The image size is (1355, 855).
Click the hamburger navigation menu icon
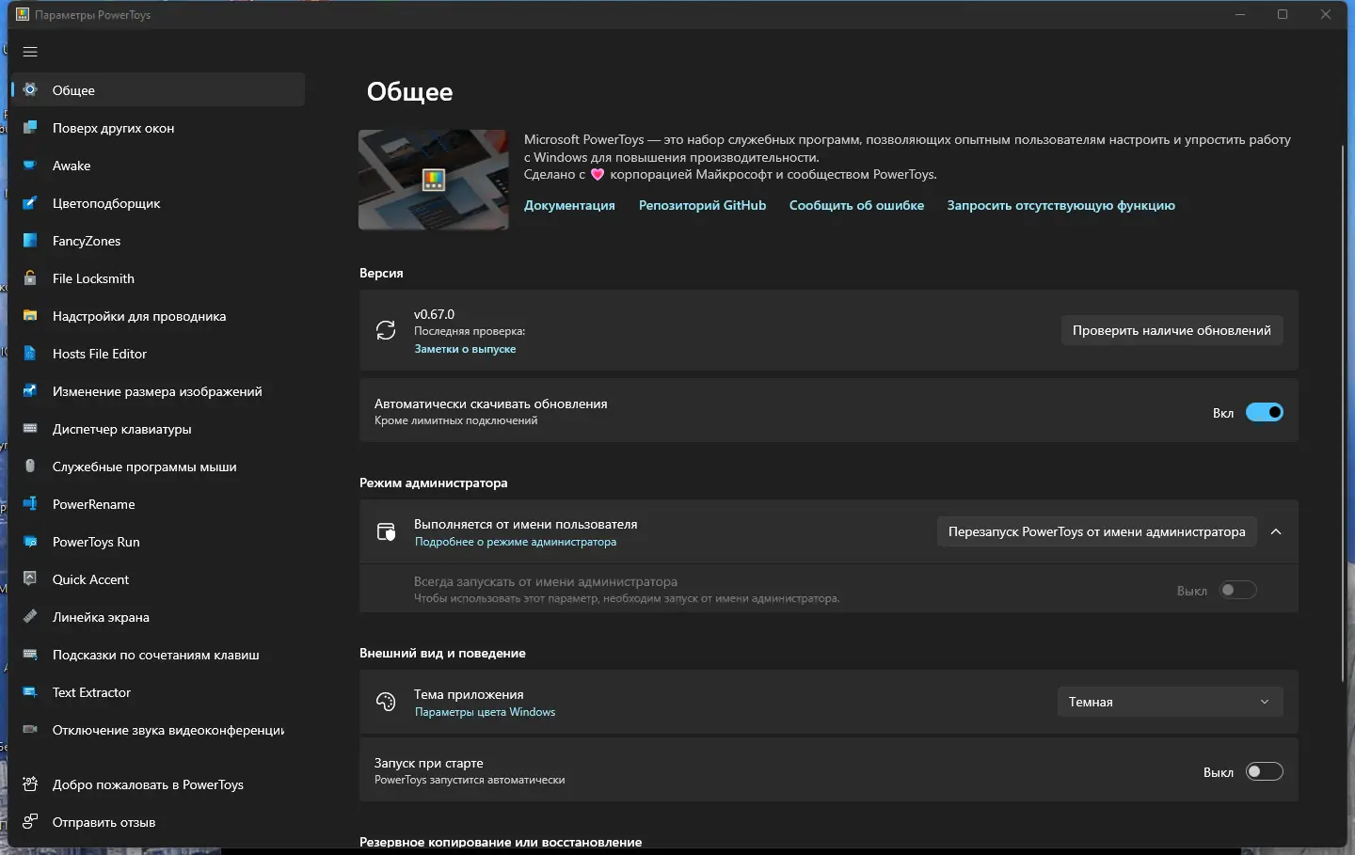point(30,52)
